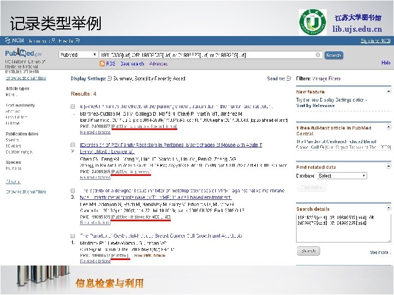Check the box for result 2

(x=73, y=145)
